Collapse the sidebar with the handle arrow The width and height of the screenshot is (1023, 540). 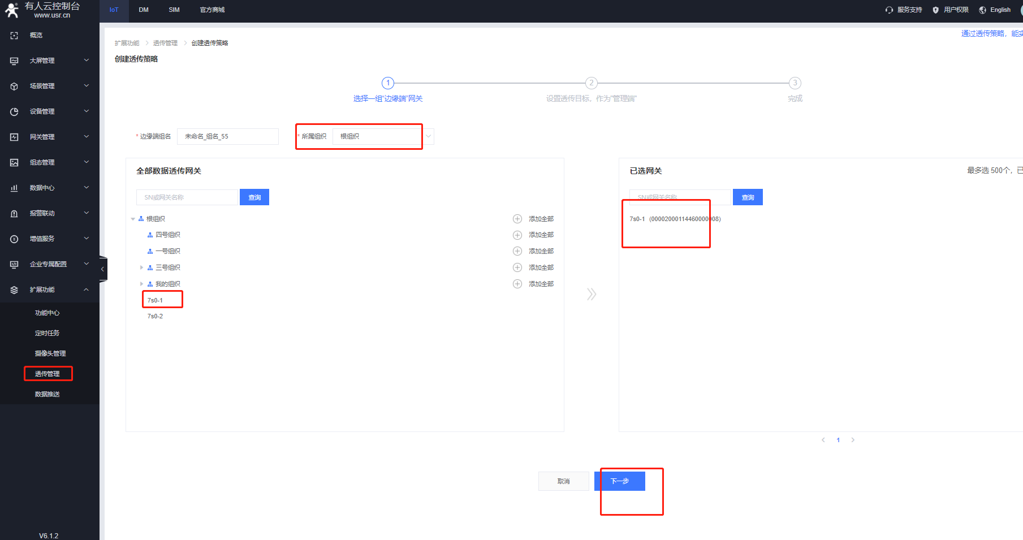[102, 269]
